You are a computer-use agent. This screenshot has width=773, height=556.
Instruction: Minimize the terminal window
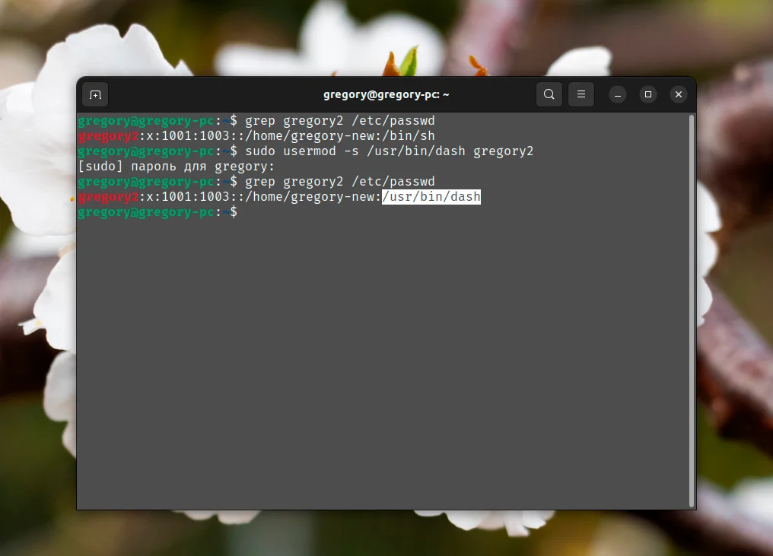[617, 94]
